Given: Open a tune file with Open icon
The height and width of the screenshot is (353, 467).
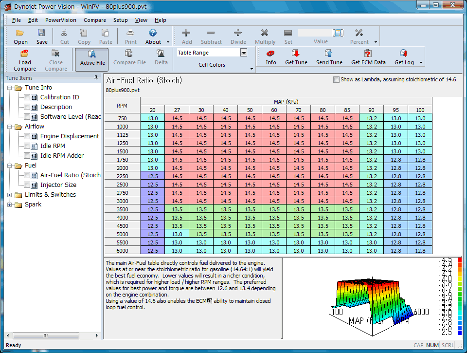Looking at the screenshot, I should pyautogui.click(x=20, y=33).
